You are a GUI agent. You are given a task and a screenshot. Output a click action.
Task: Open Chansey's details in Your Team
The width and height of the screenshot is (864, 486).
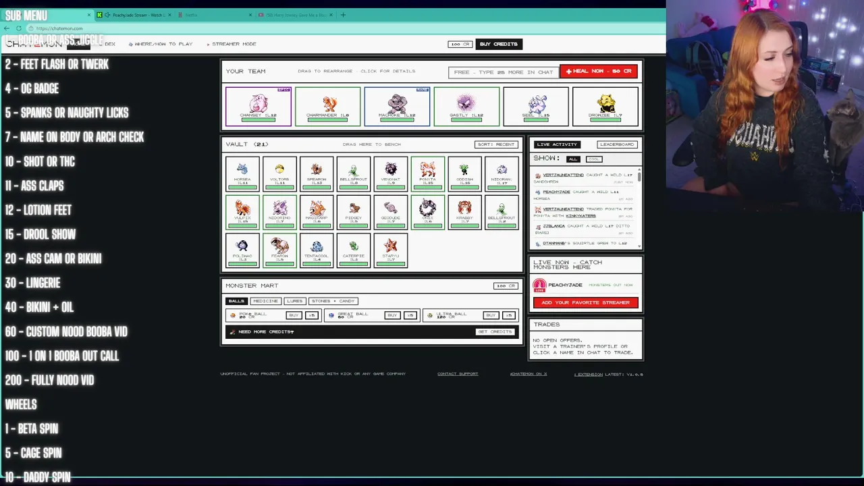point(259,107)
